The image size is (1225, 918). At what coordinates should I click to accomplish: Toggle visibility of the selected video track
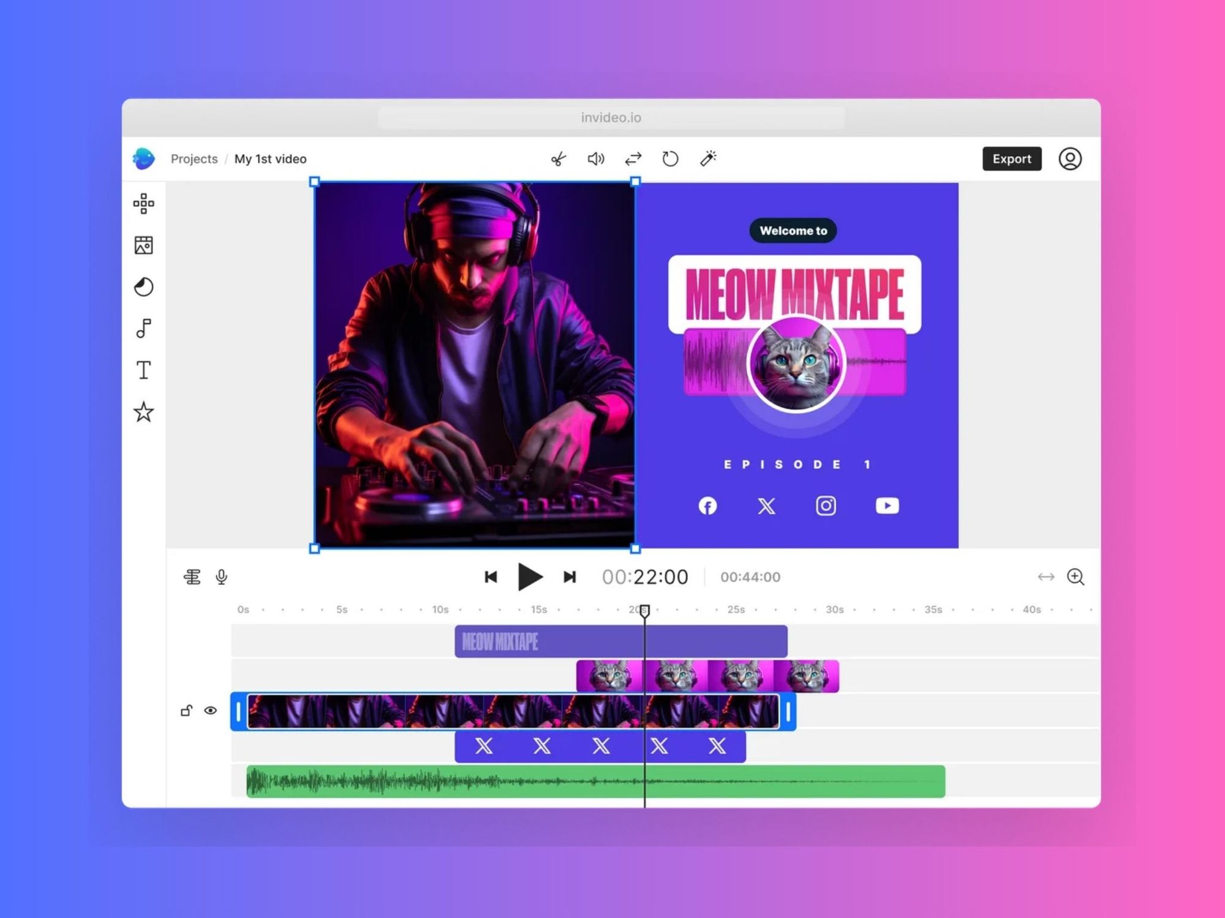(211, 710)
